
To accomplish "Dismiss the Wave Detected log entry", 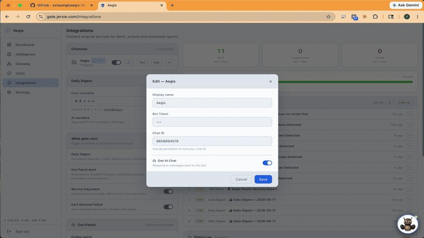I will pos(410,125).
